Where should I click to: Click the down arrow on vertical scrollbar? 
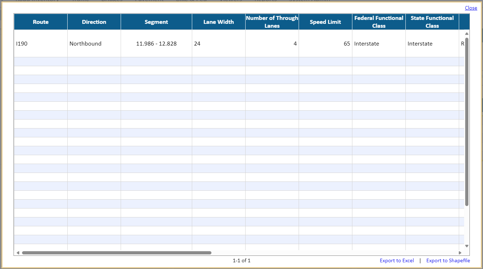pos(467,246)
